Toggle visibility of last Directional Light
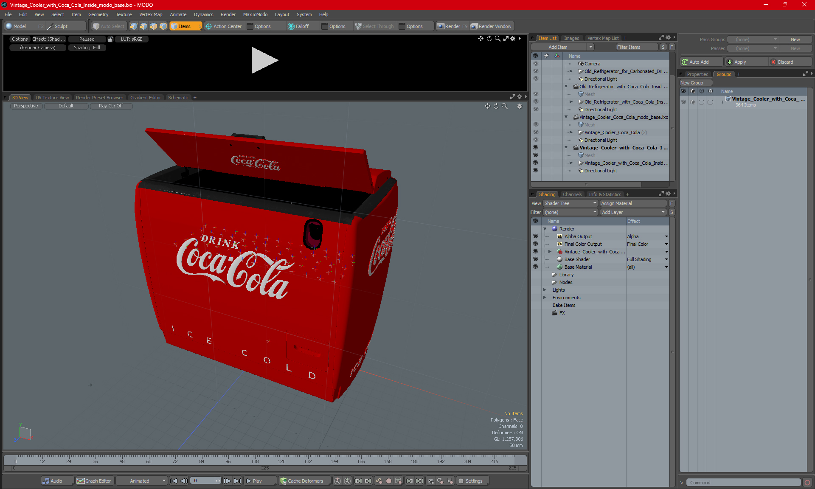The height and width of the screenshot is (489, 815). (x=535, y=171)
